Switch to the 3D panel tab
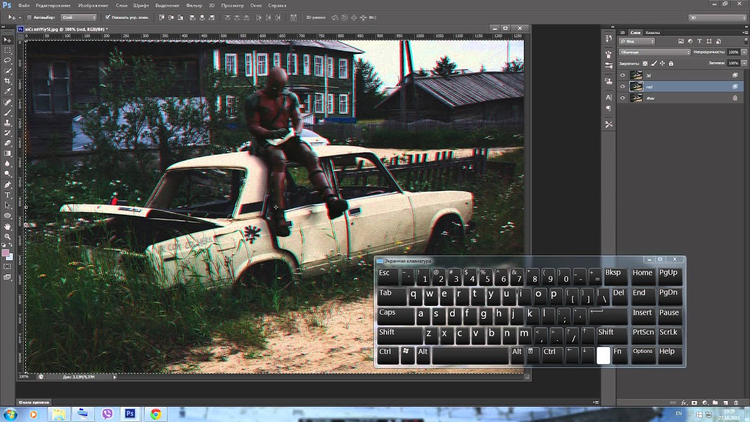 click(622, 32)
